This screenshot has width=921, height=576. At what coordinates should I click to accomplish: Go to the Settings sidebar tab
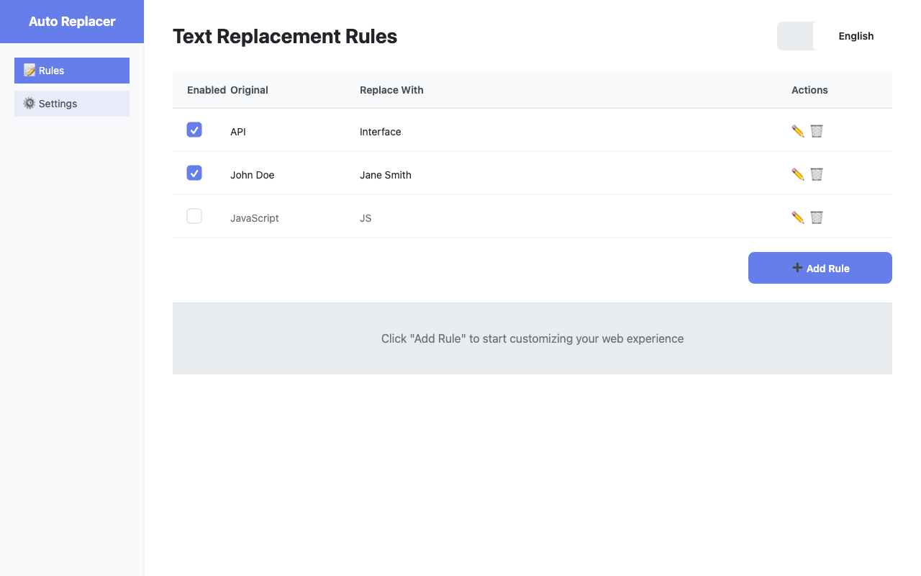(x=72, y=104)
